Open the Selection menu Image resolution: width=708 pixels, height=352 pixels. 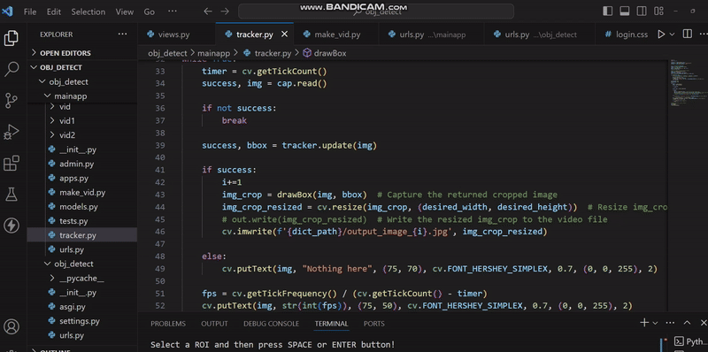(x=88, y=11)
